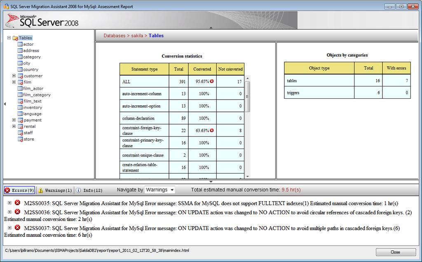
Task: Click the language table icon
Action: click(20, 114)
